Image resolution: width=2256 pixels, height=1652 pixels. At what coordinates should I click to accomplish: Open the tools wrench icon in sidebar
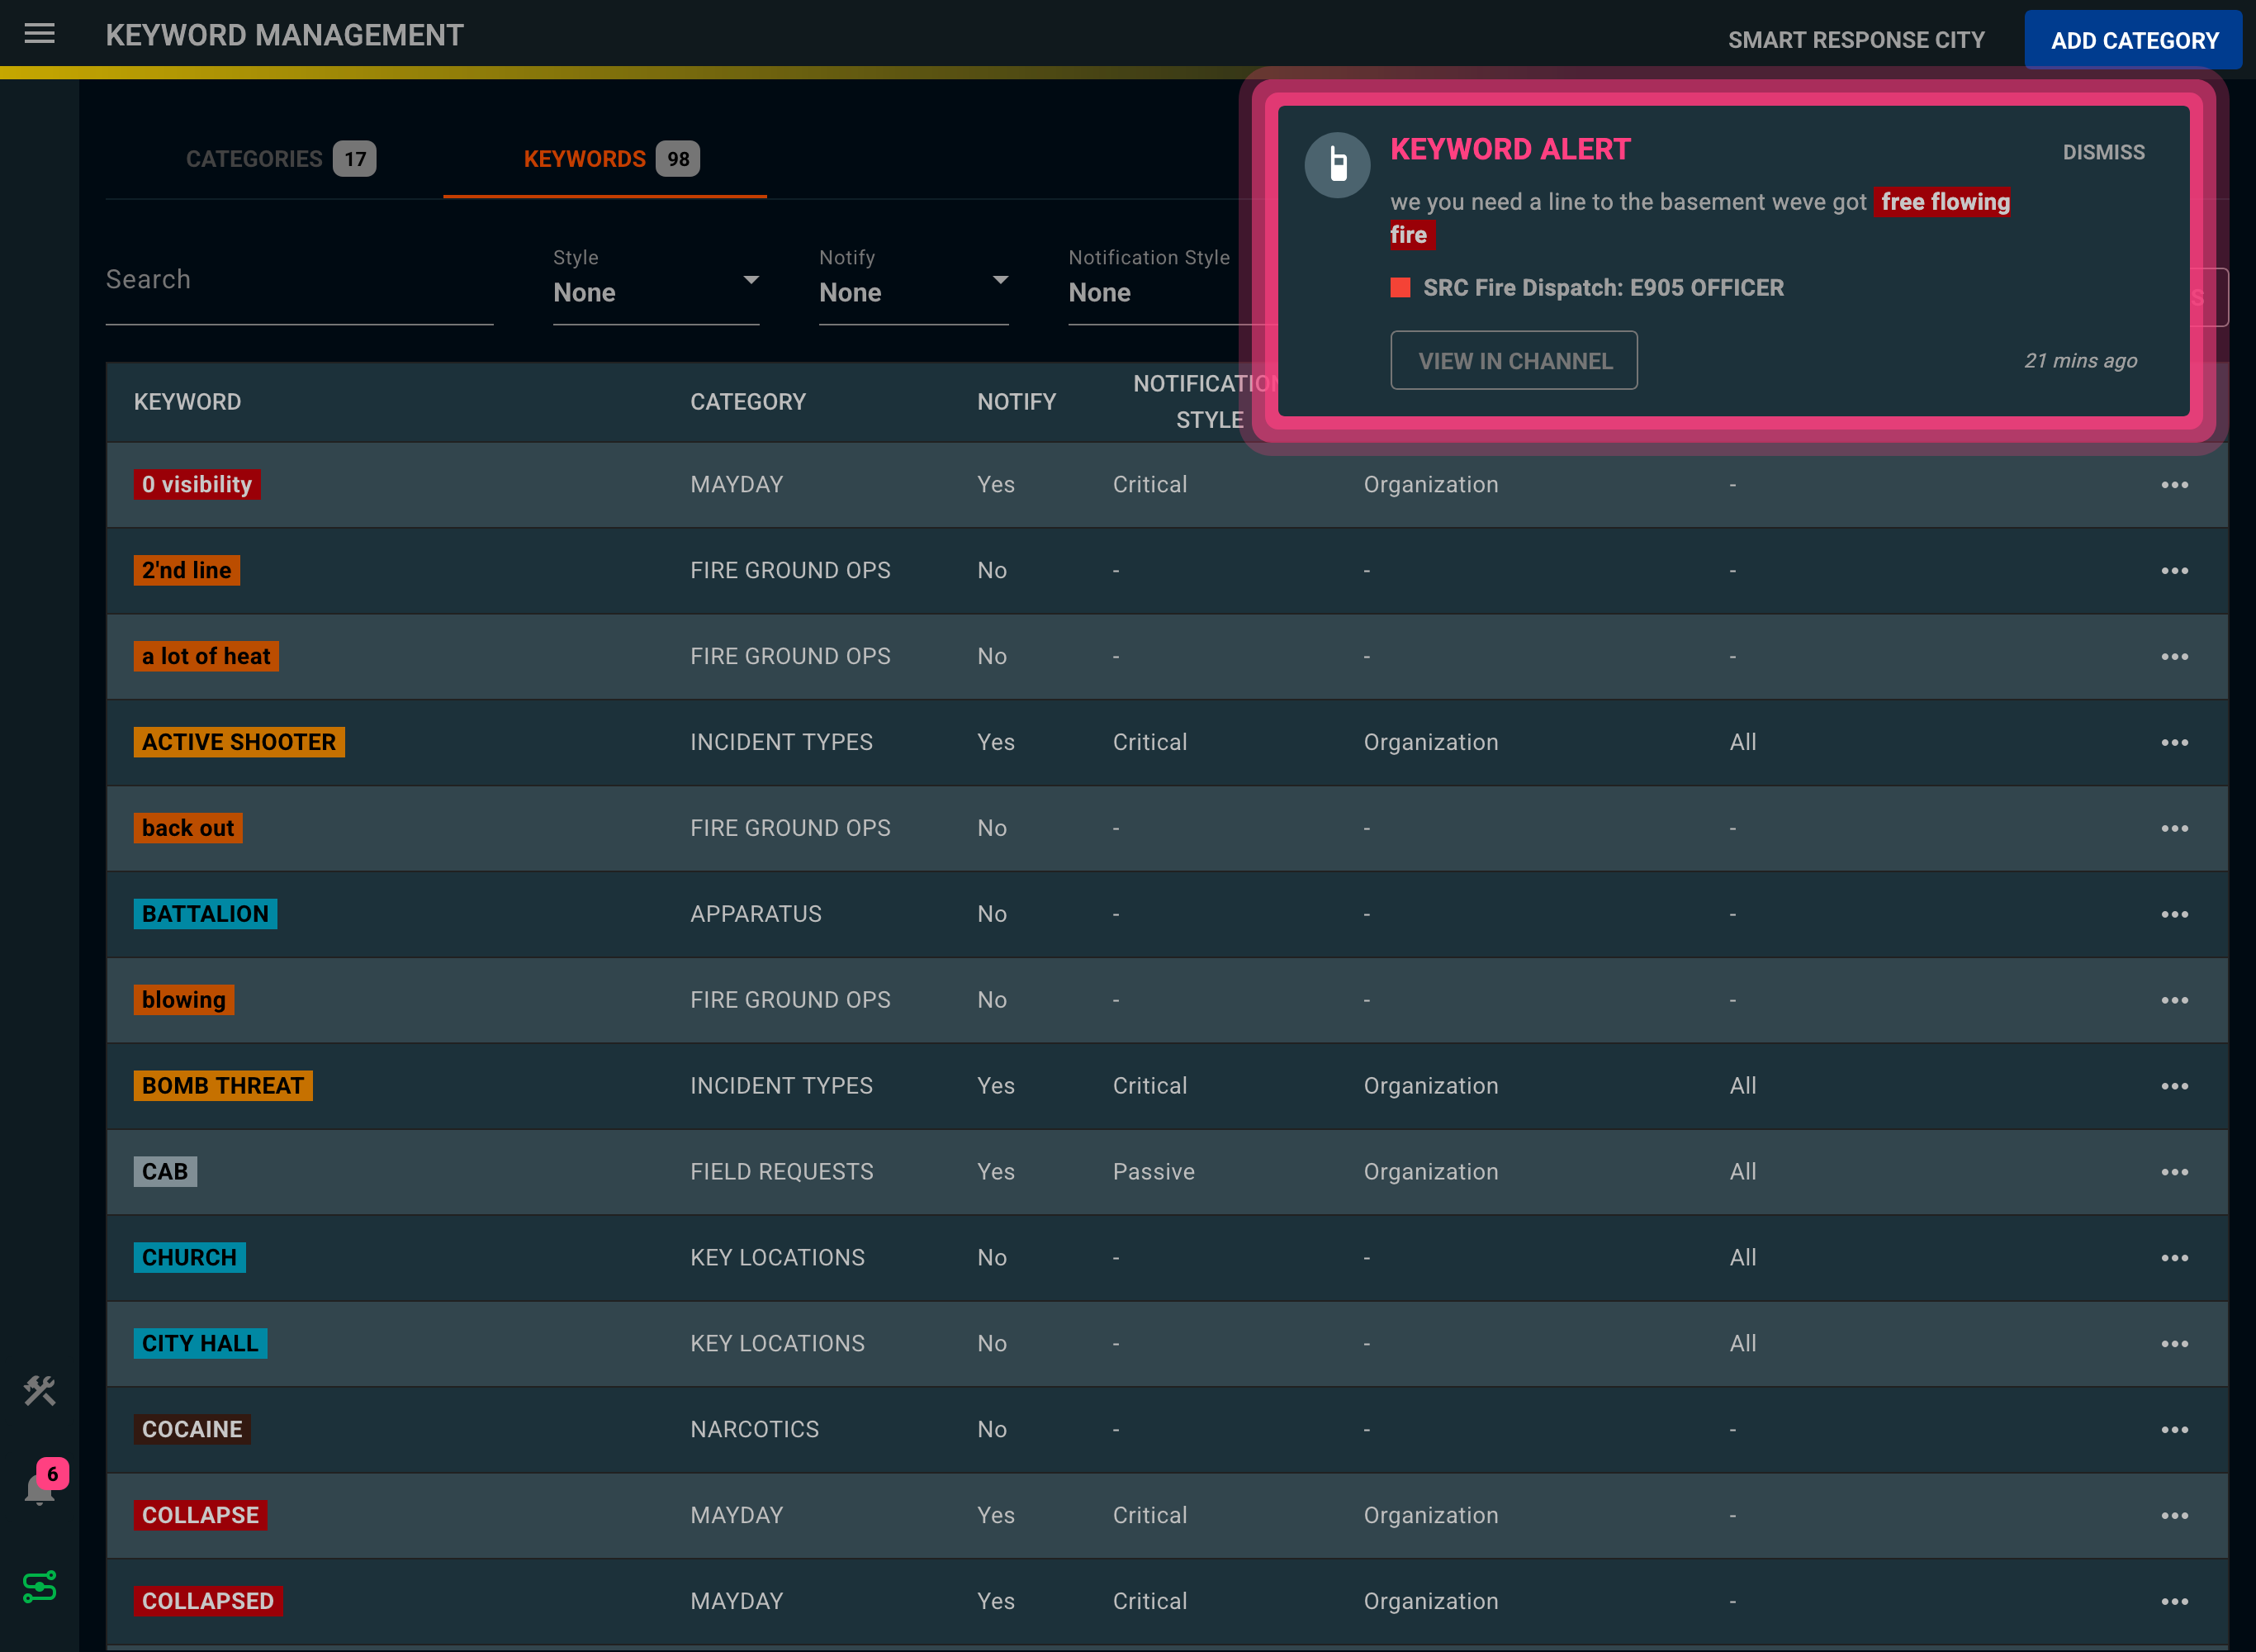click(39, 1390)
